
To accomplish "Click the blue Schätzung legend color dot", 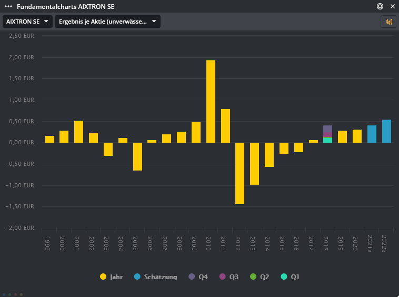I will coord(137,277).
